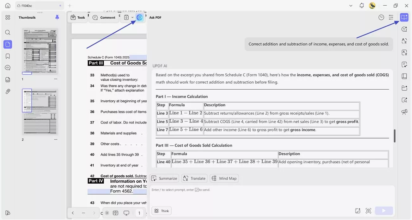Select the AI Translate icon in right sidebar
The width and height of the screenshot is (412, 220).
[x=404, y=41]
